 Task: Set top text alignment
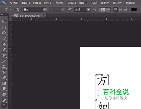(116, 10)
